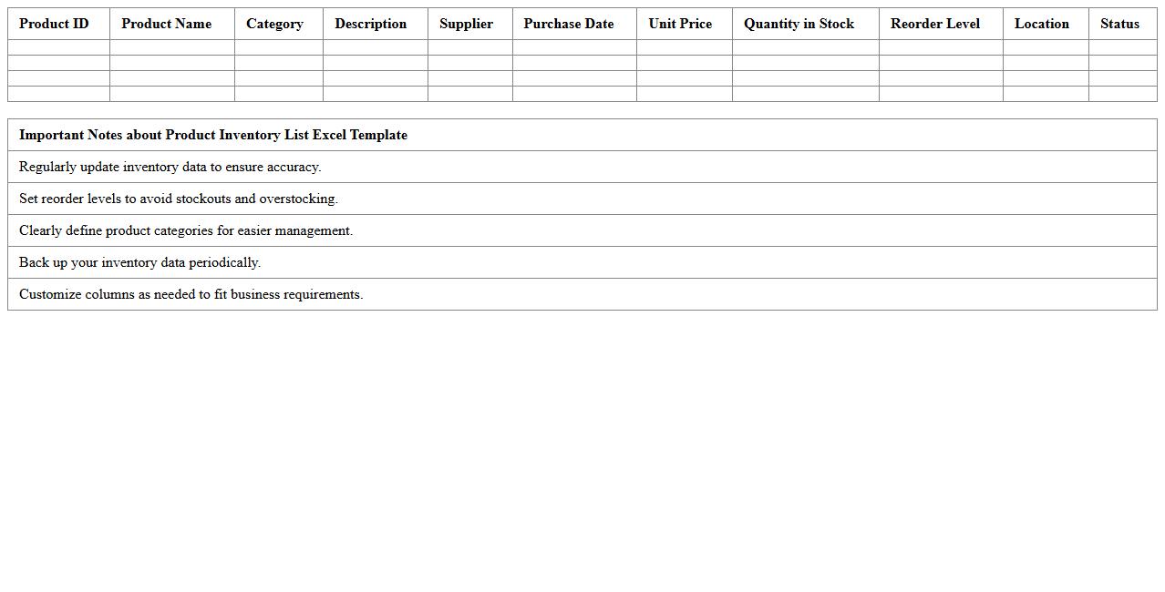Click the Status column header

click(1119, 24)
